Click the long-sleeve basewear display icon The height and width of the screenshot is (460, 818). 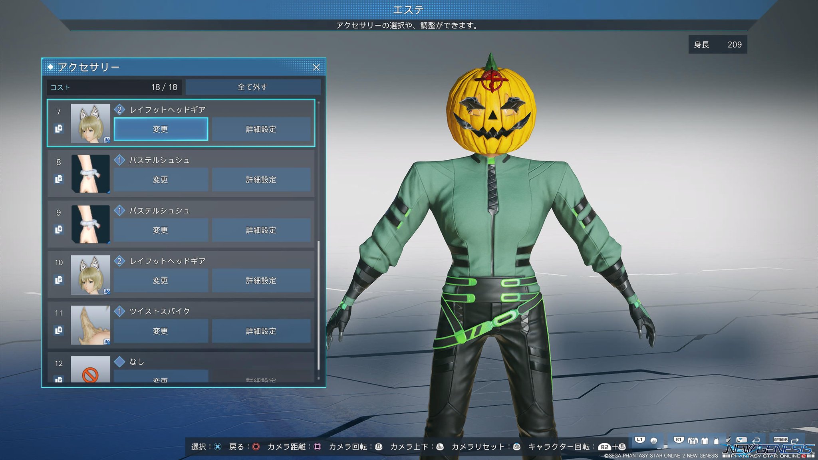tap(705, 441)
